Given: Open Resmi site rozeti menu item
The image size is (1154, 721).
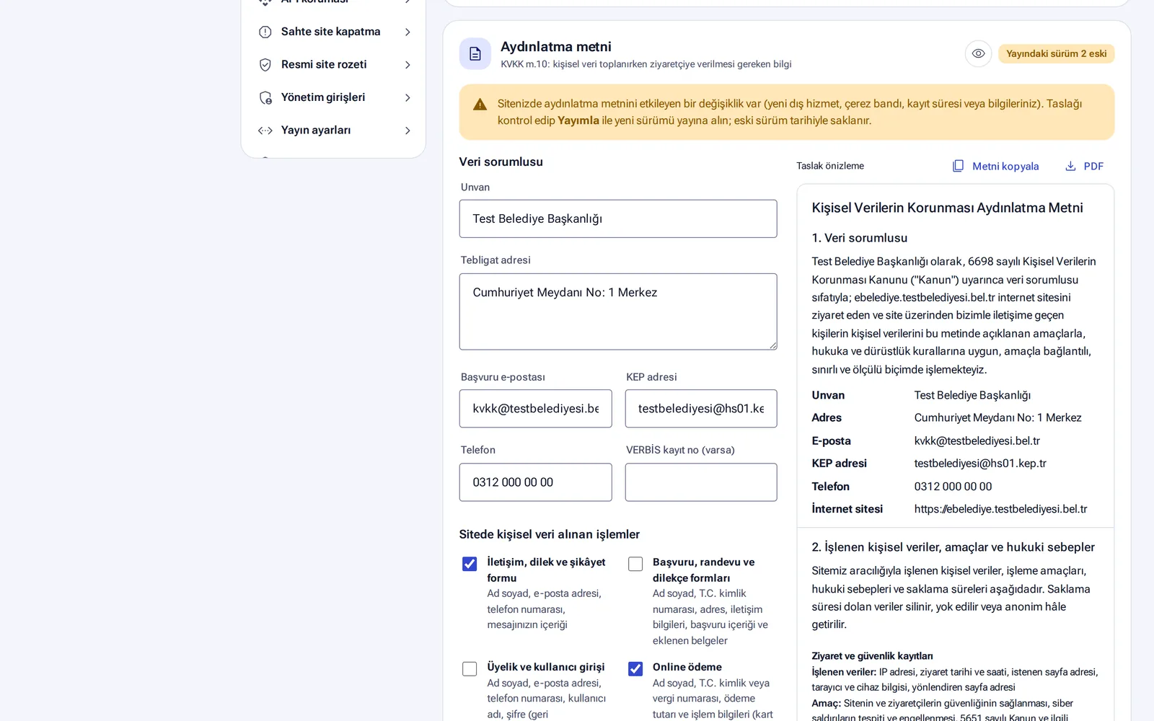Looking at the screenshot, I should tap(334, 65).
